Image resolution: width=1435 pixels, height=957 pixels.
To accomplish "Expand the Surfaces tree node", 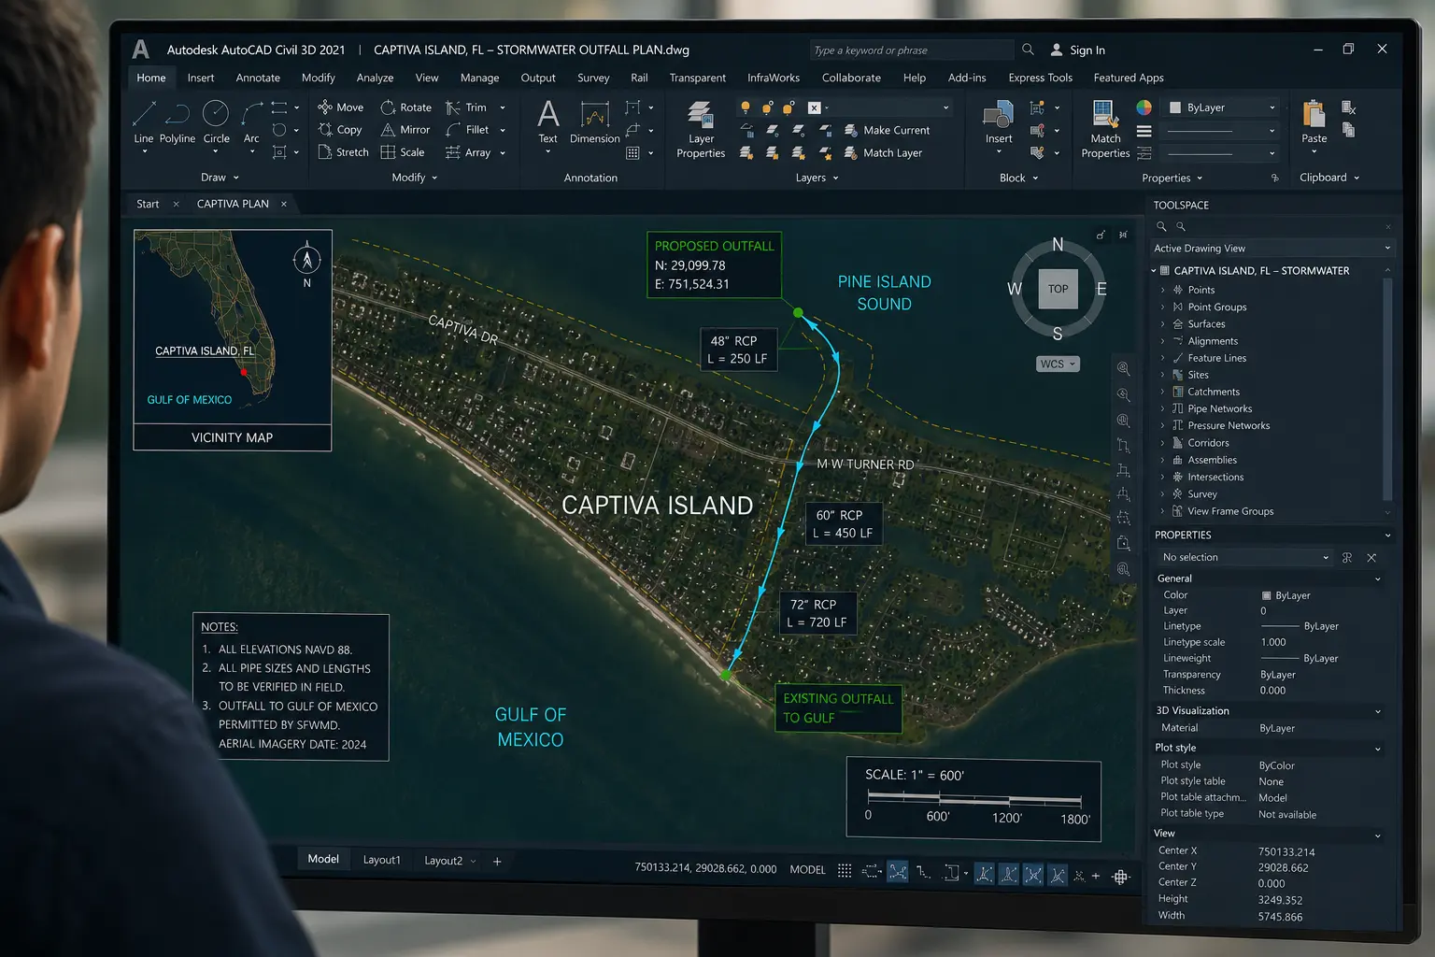I will [1162, 324].
